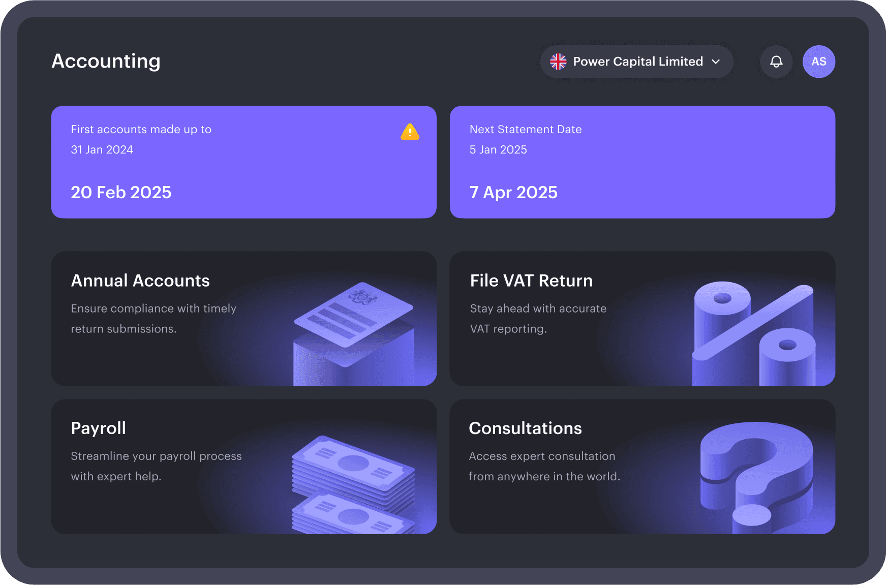Select the 7 Apr 2025 date
The image size is (886, 585).
513,192
